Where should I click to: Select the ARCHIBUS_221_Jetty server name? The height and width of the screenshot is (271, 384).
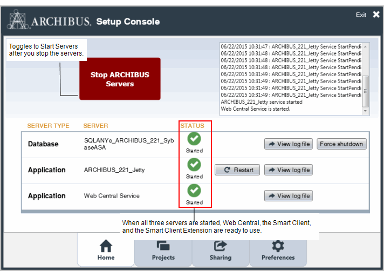pyautogui.click(x=114, y=170)
